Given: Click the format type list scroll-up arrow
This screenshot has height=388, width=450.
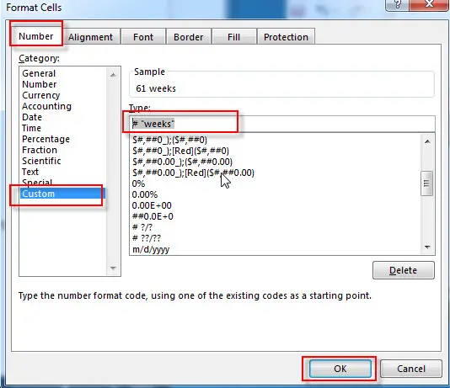Looking at the screenshot, I should coord(427,141).
